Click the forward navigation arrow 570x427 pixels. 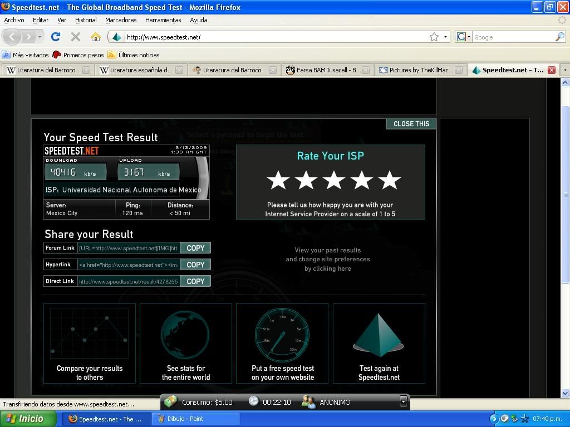pos(29,37)
